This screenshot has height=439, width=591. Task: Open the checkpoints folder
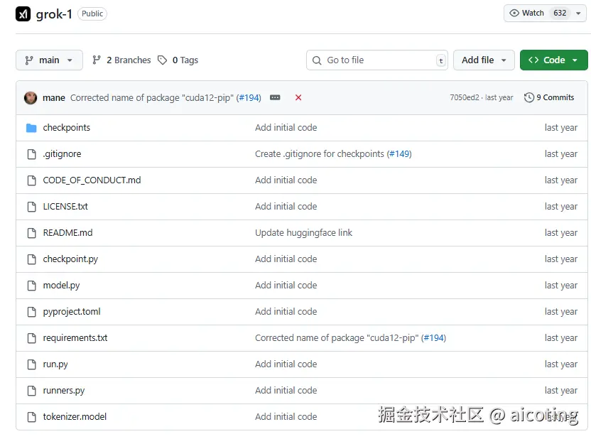[x=66, y=128]
